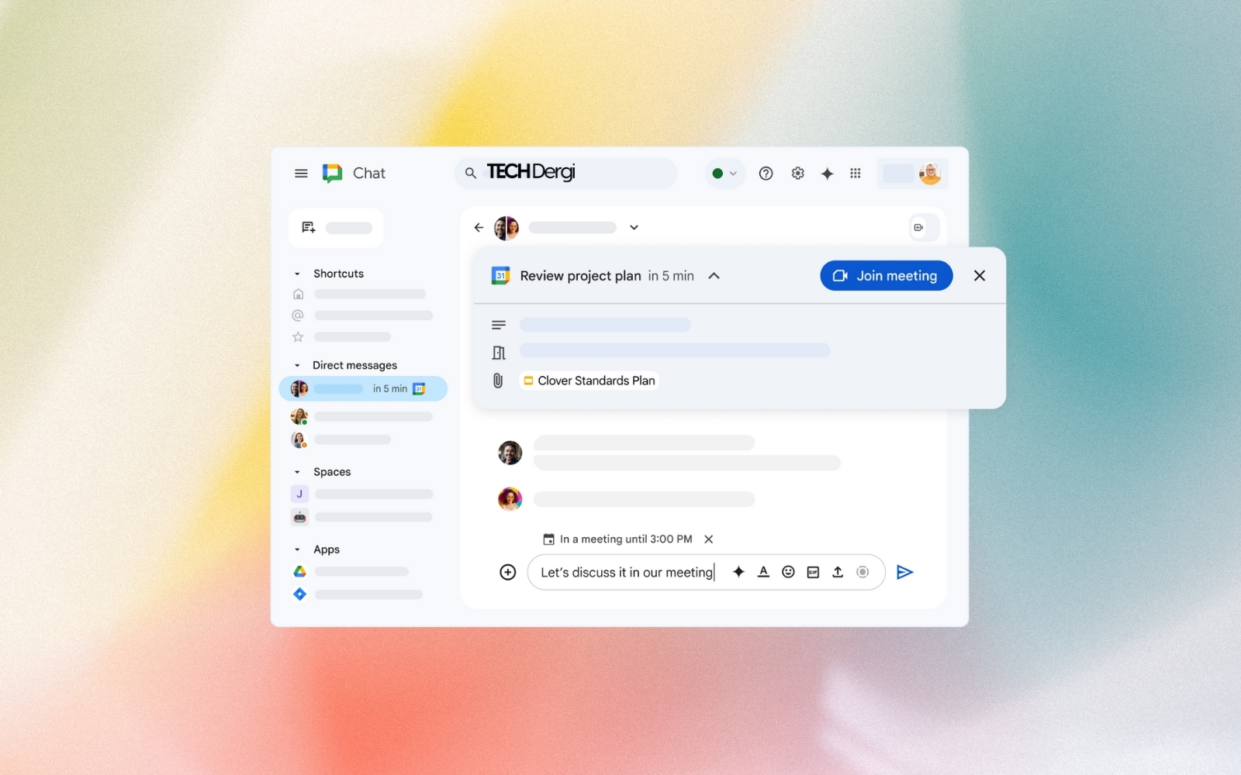Image resolution: width=1241 pixels, height=775 pixels.
Task: Dismiss the 'In a meeting until 3:00 PM' status
Action: pos(708,539)
